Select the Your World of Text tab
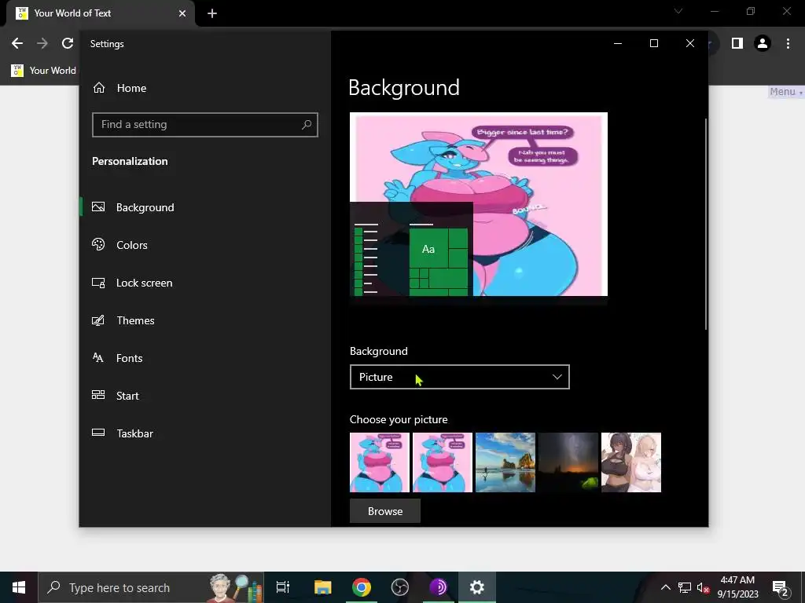The image size is (805, 603). pyautogui.click(x=101, y=13)
